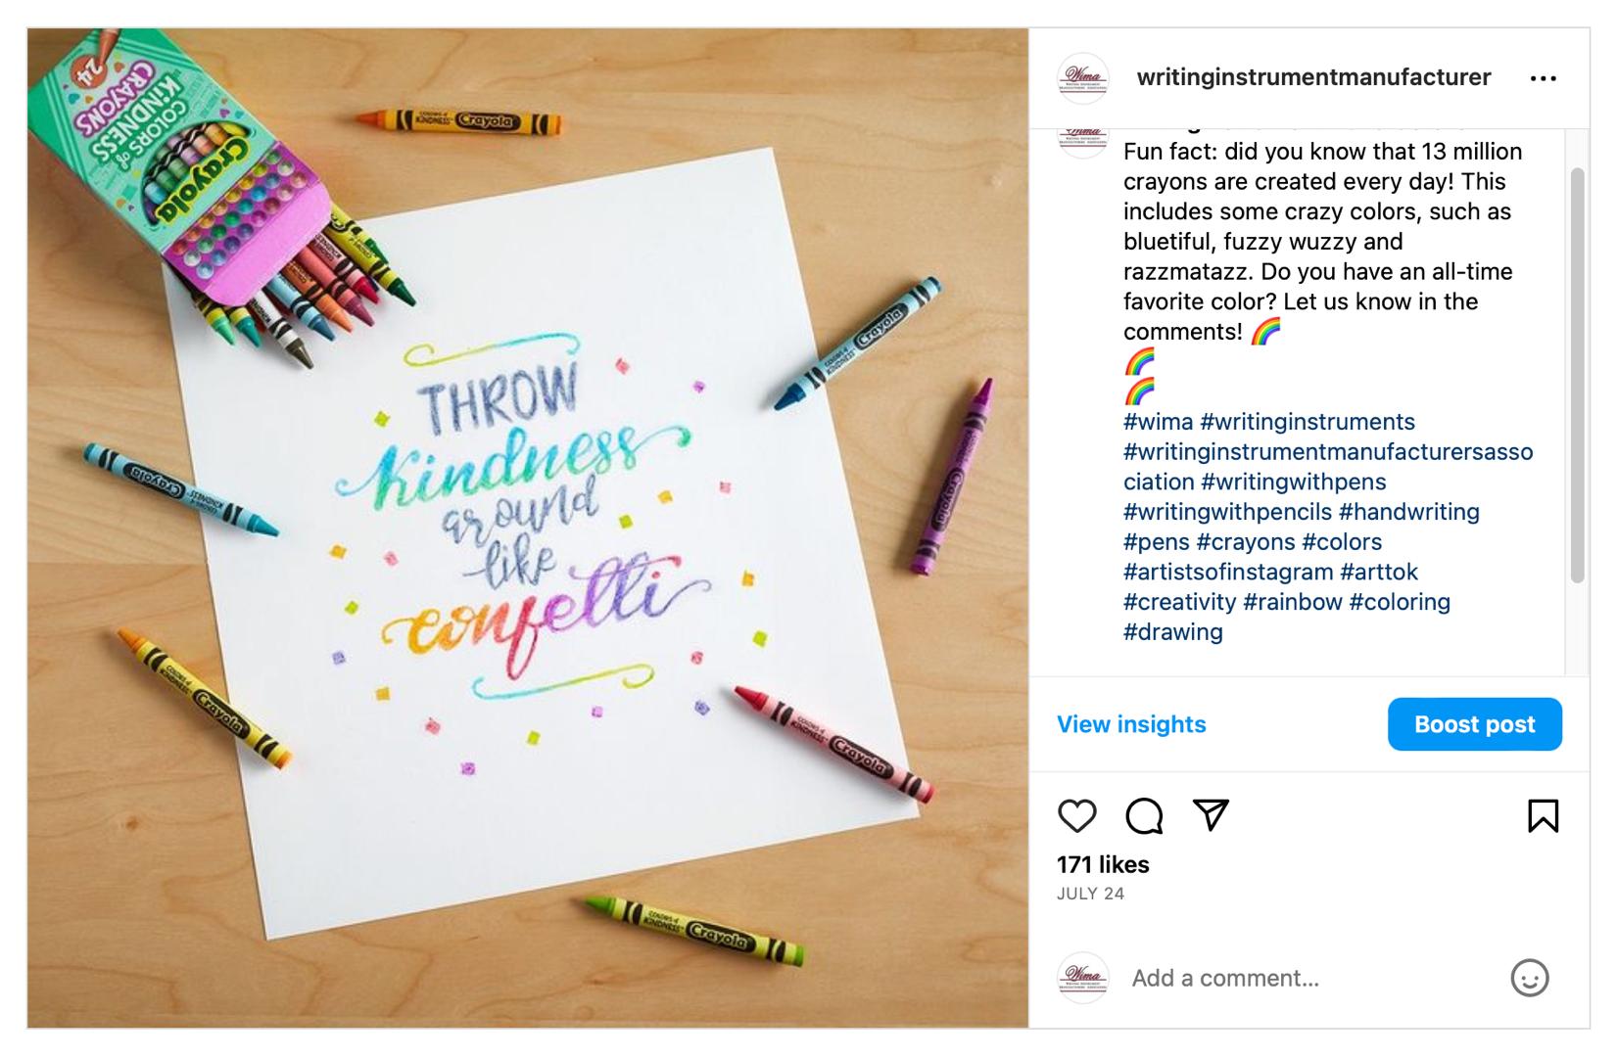Open the #handwriting hashtag
The image size is (1617, 1058).
pyautogui.click(x=1408, y=511)
